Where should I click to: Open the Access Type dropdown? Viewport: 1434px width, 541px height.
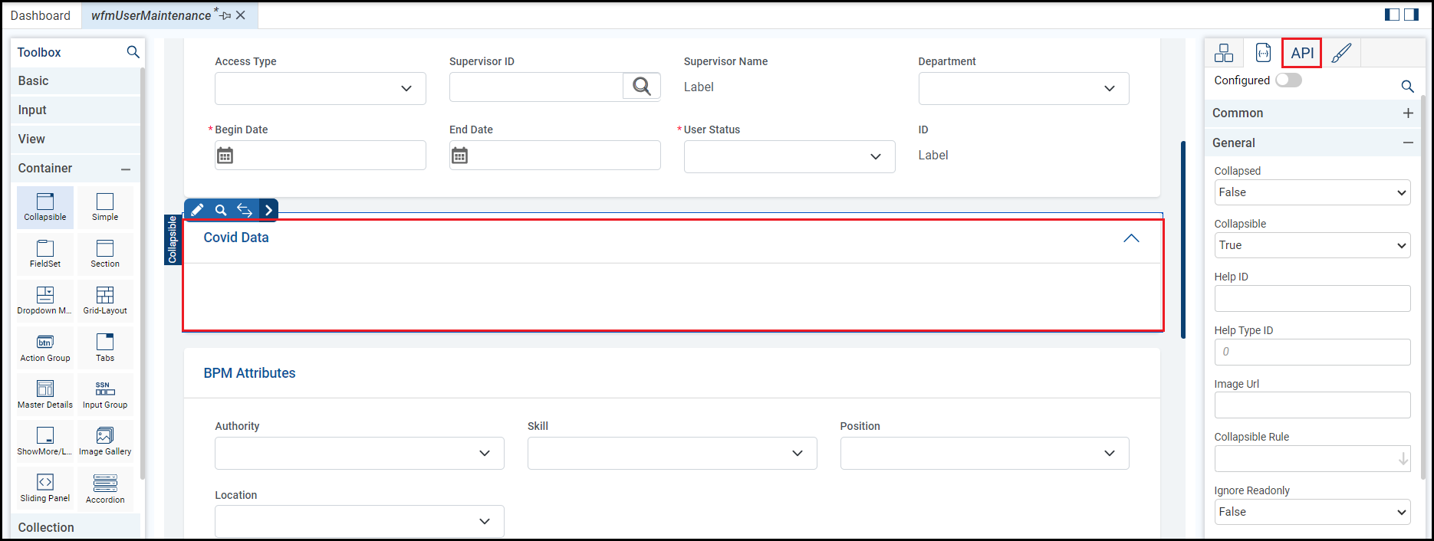point(321,89)
